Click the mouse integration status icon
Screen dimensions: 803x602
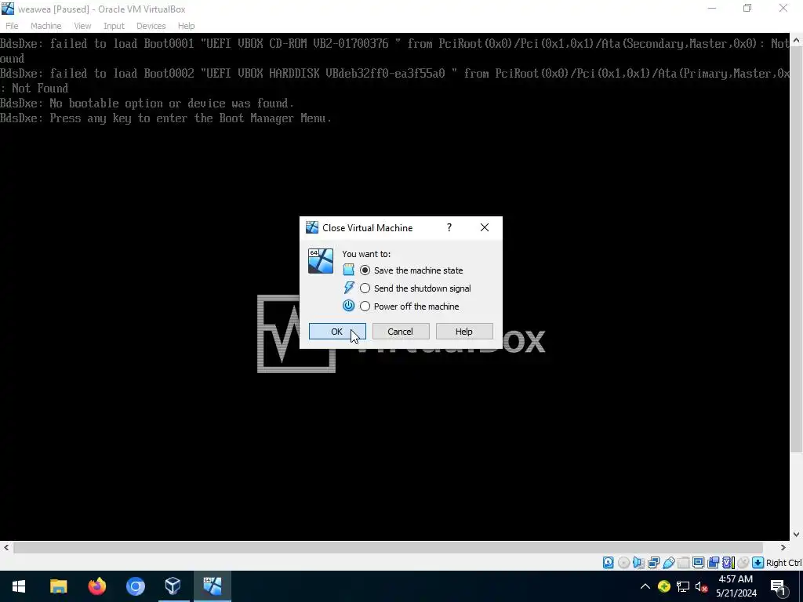743,563
